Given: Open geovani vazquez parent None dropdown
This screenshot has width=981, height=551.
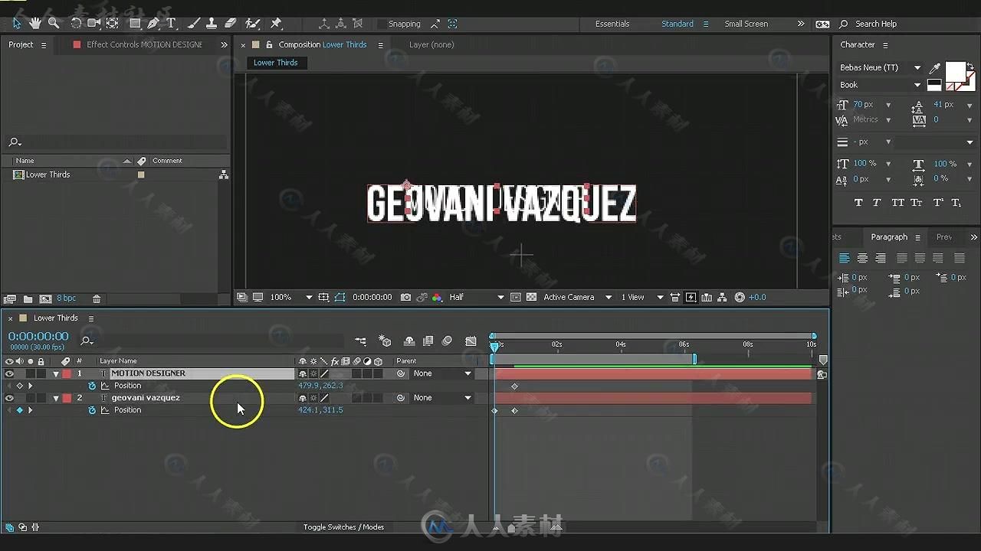Looking at the screenshot, I should click(x=442, y=398).
